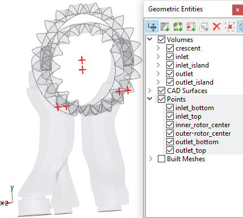Viewport: 243px width, 218px height.
Task: Expand the outlet_island volume node
Action: point(158,82)
